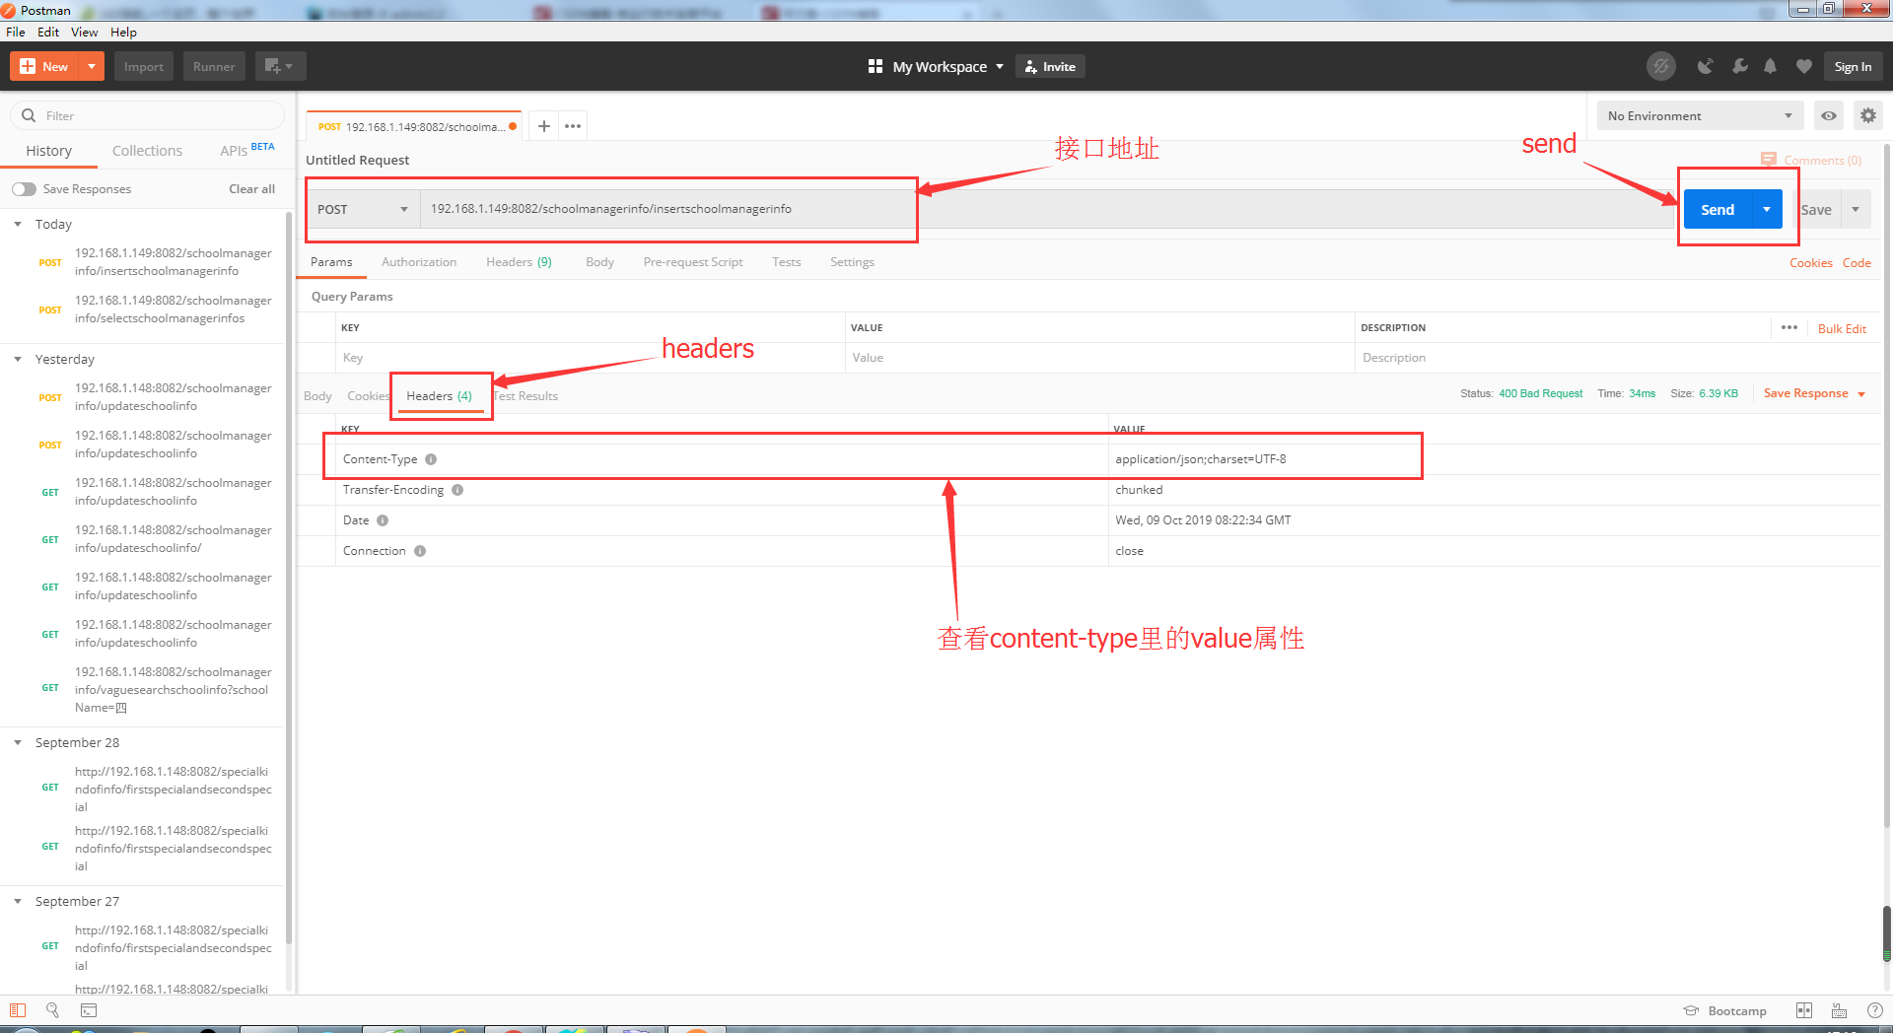Open the Edit menu
Viewport: 1893px width, 1033px height.
pyautogui.click(x=48, y=32)
